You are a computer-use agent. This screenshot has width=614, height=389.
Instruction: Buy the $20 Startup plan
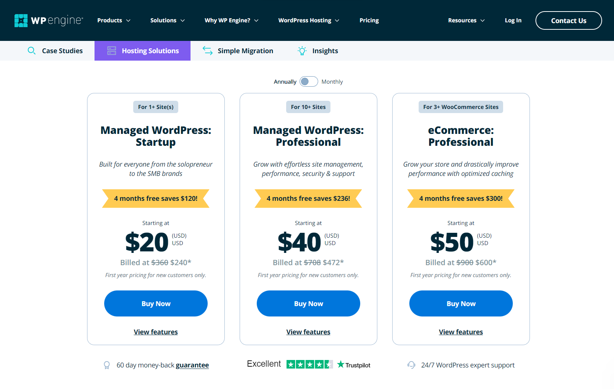[156, 303]
